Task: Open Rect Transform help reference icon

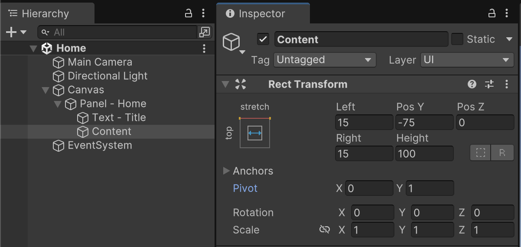Action: tap(472, 84)
